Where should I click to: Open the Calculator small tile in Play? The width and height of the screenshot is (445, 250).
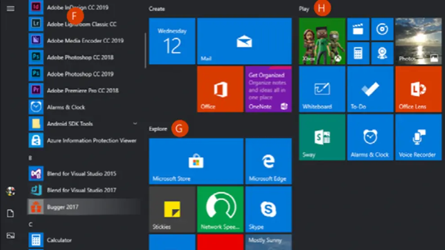pyautogui.click(x=358, y=53)
